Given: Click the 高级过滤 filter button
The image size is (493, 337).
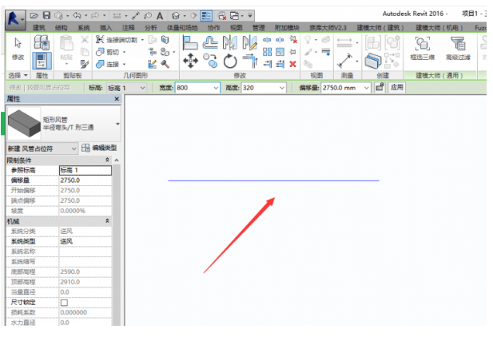Looking at the screenshot, I should tap(458, 48).
